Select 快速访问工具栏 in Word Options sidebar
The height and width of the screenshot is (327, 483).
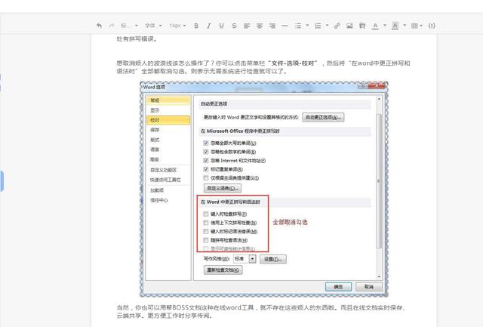coord(168,180)
